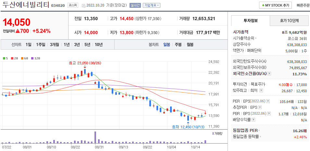Click the 시가총액 label
Screen dimensions: 310x151
pos(241,32)
